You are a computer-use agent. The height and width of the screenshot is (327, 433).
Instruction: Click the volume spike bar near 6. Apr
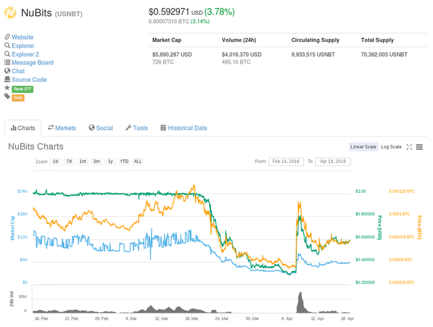click(x=300, y=303)
